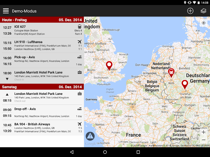Open LH 910 - Lufthansa flight
Screen dimensions: 210x157
[42, 45]
